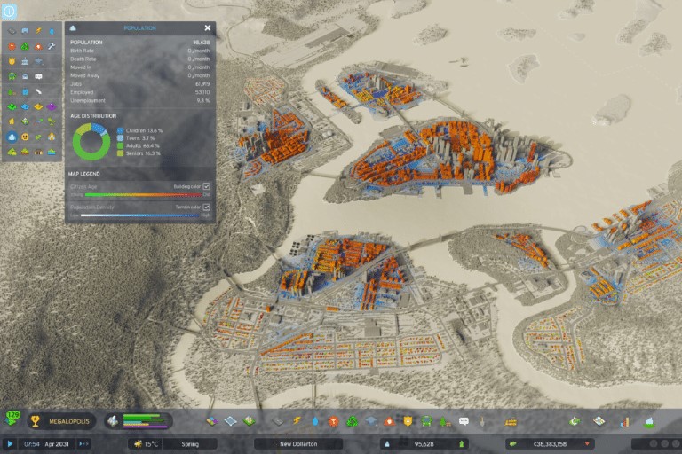Open Communications in bottom toolbar
This screenshot has width=682, height=454.
(464, 421)
